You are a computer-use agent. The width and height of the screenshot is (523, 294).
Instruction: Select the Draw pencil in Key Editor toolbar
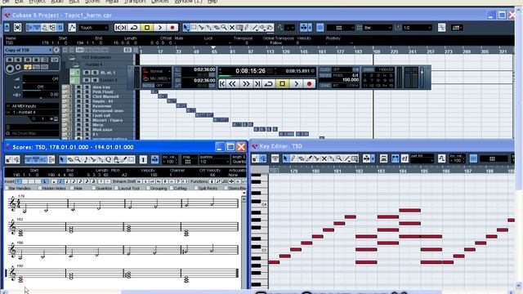293,158
